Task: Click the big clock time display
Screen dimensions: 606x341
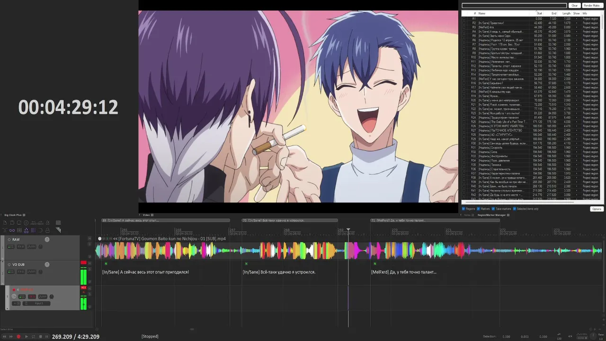Action: coord(68,108)
